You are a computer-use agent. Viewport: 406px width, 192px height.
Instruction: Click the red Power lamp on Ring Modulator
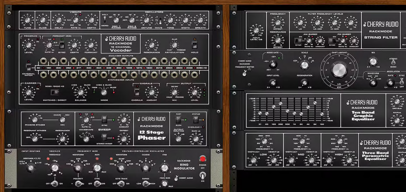203,159
